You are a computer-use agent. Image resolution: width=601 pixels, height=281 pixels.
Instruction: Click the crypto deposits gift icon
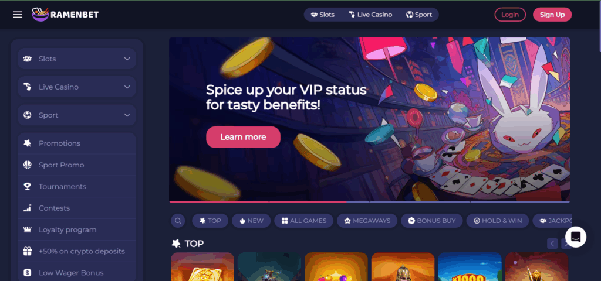click(x=27, y=251)
